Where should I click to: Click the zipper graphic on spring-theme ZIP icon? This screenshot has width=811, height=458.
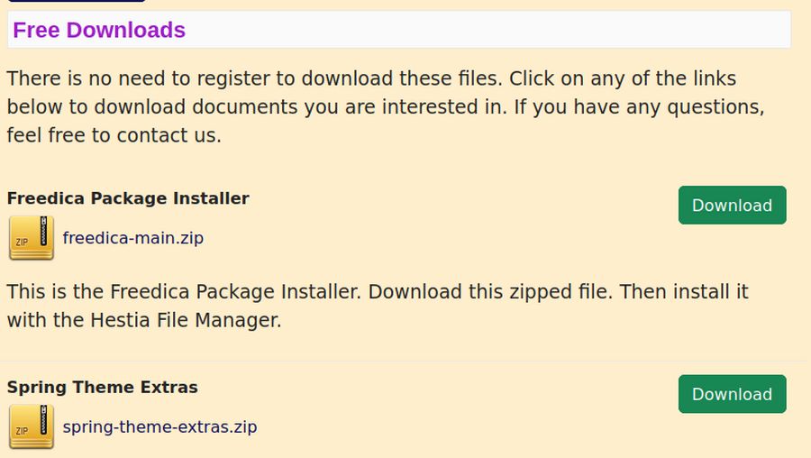[x=44, y=419]
